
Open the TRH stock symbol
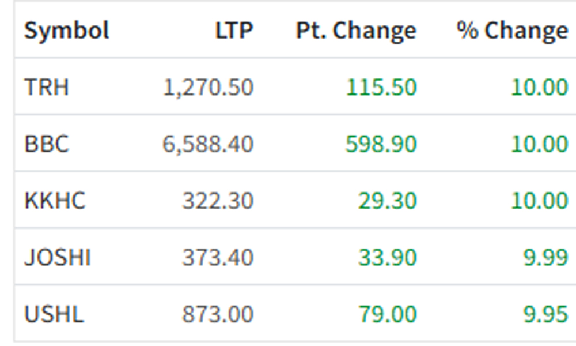point(46,87)
